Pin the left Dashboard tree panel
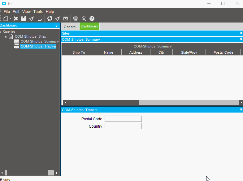 [56, 25]
